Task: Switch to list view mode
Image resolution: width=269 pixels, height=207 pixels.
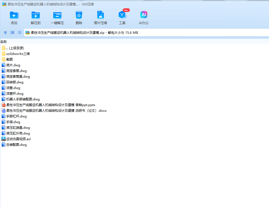Action: [19, 32]
